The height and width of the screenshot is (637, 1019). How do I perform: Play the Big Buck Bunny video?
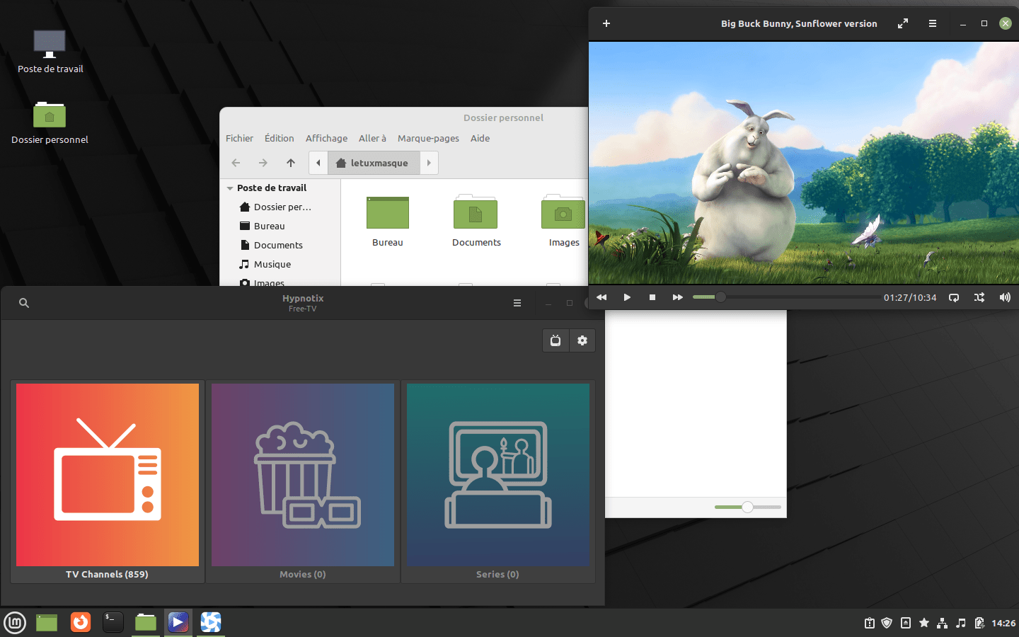pos(627,297)
